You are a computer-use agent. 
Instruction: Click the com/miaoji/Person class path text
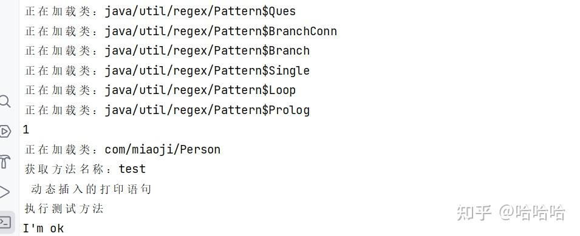[x=163, y=150]
